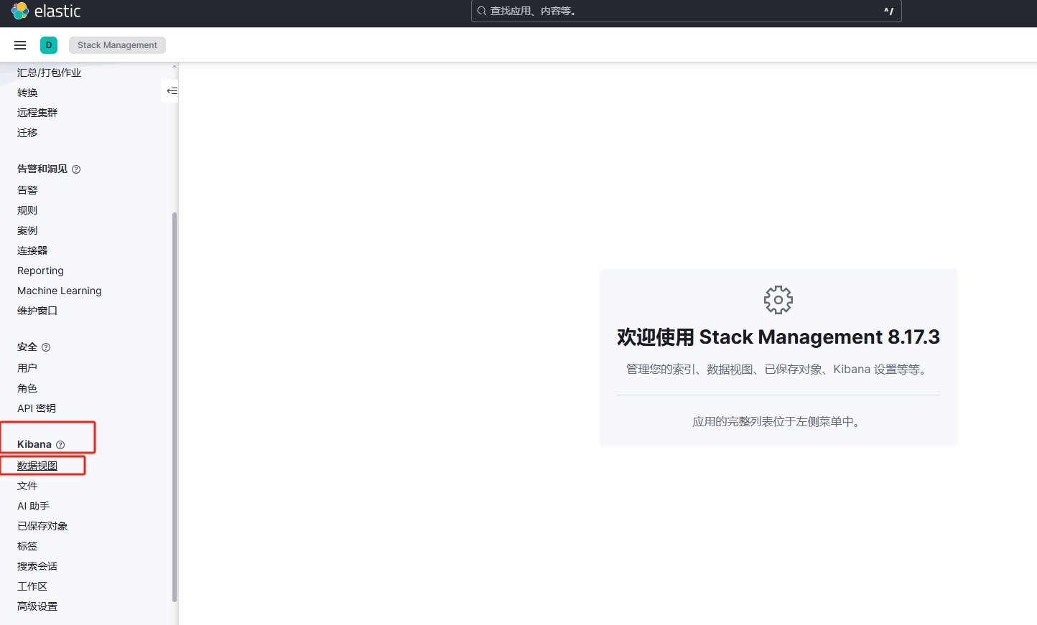Click the Stack Management breadcrumb
The image size is (1037, 625).
pyautogui.click(x=117, y=45)
